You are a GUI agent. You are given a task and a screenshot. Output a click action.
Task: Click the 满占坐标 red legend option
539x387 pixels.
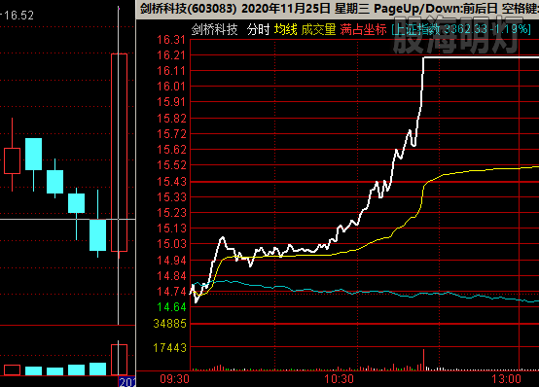pos(363,29)
